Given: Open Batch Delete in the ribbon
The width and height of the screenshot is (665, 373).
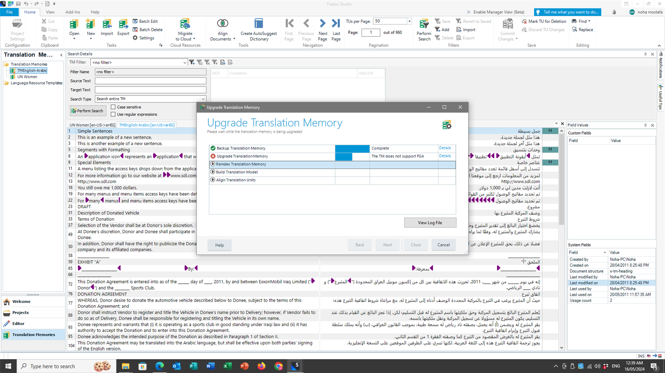Looking at the screenshot, I should coord(147,29).
